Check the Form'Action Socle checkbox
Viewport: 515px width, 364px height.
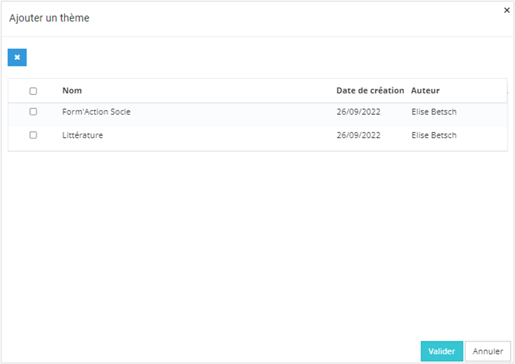[x=33, y=111]
